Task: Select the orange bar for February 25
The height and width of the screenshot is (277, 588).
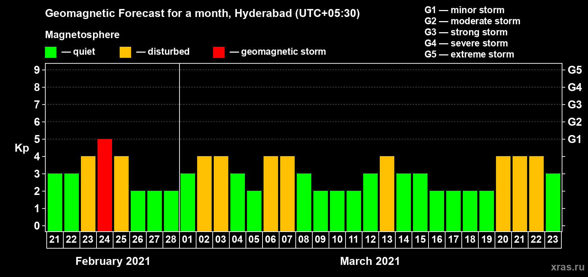Action: pos(121,194)
